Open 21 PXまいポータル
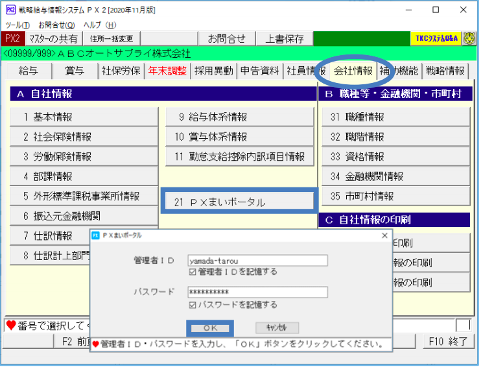The width and height of the screenshot is (483, 367). coord(240,202)
